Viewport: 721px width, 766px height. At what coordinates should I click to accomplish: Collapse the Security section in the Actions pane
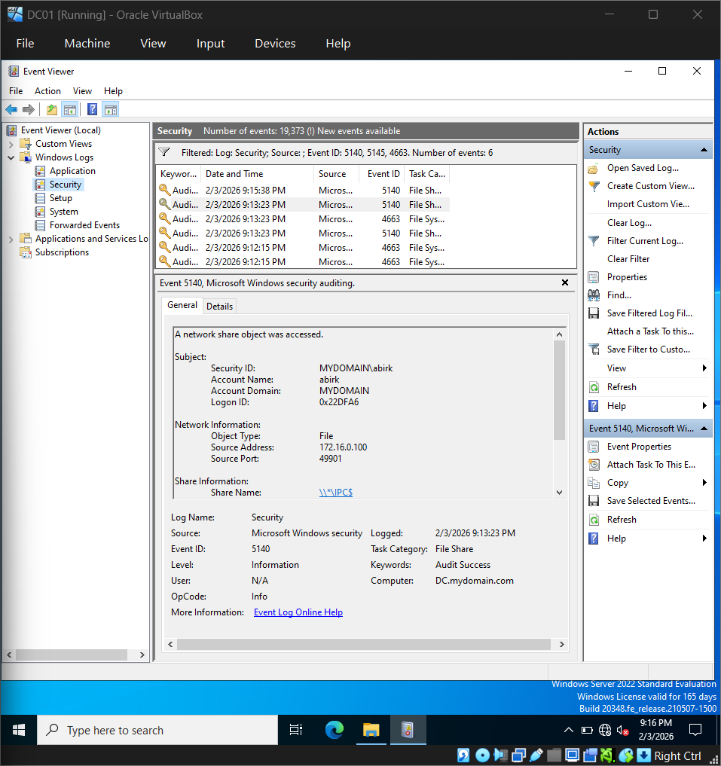coord(704,150)
